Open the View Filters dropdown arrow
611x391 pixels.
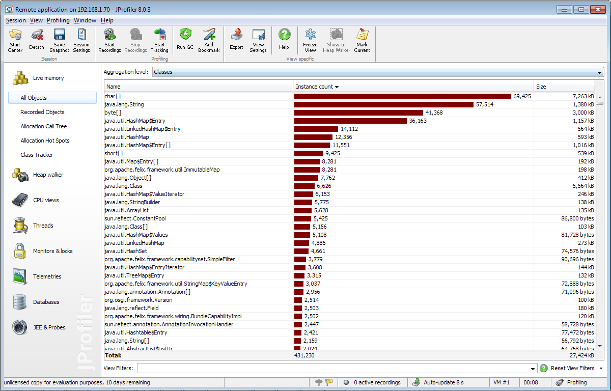[x=533, y=369]
